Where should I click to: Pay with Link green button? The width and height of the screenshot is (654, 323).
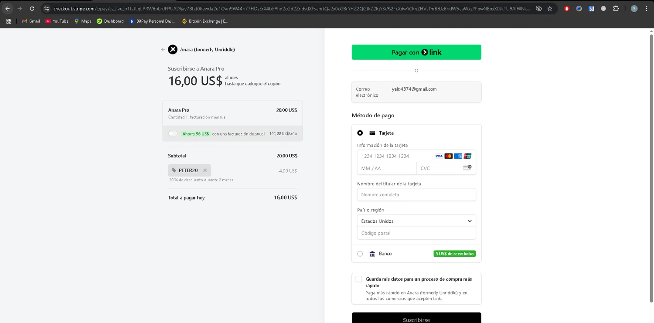(x=416, y=52)
